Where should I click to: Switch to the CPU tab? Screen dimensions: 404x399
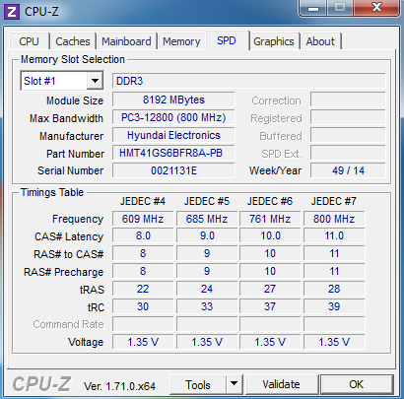29,41
